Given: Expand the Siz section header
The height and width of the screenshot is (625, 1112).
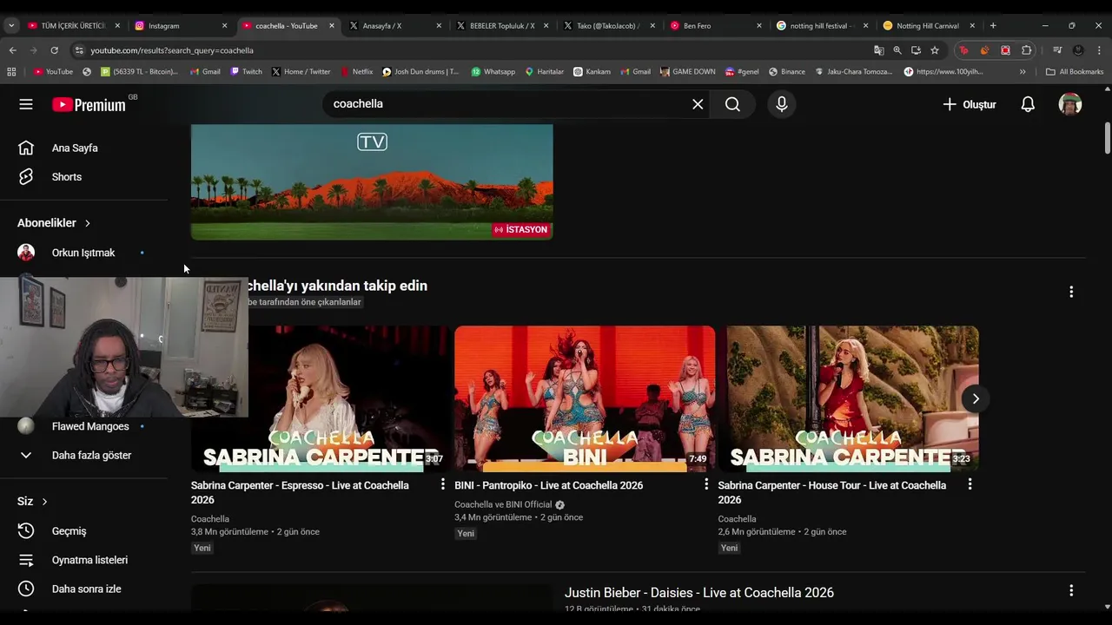Looking at the screenshot, I should [32, 501].
